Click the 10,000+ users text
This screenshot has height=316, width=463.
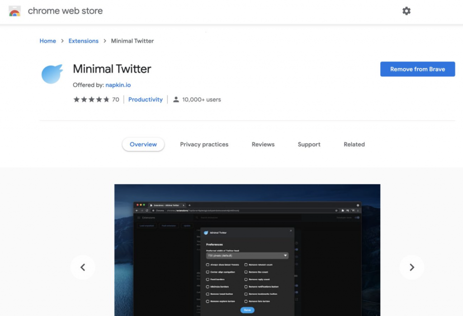(x=202, y=99)
